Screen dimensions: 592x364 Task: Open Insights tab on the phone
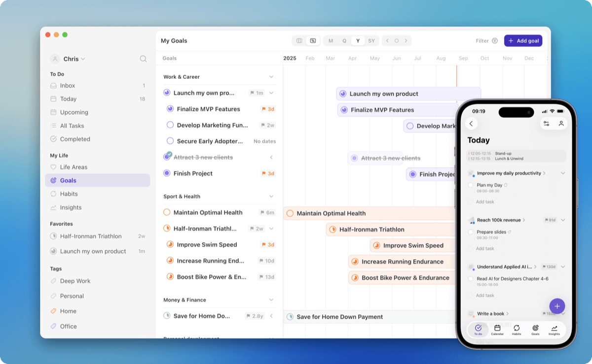point(554,330)
